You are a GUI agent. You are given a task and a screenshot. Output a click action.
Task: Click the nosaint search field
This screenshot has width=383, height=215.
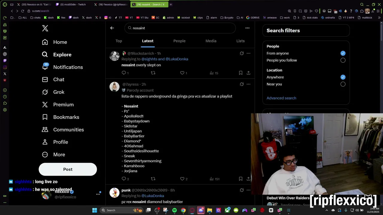[x=180, y=28]
